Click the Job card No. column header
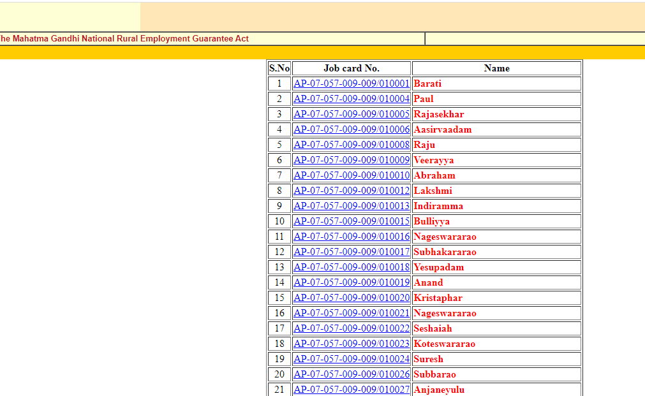 (352, 68)
